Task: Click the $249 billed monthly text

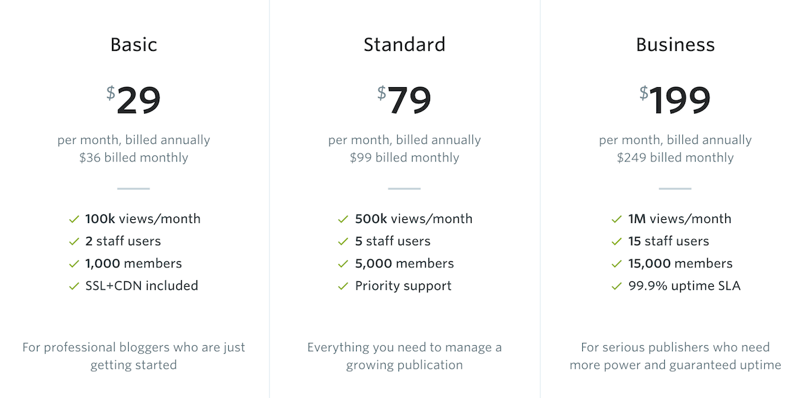Action: [x=676, y=158]
